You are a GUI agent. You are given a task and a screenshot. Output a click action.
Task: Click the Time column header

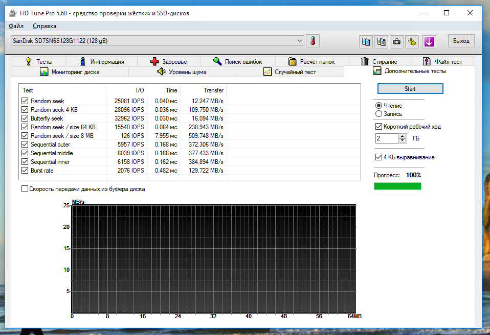pos(164,90)
